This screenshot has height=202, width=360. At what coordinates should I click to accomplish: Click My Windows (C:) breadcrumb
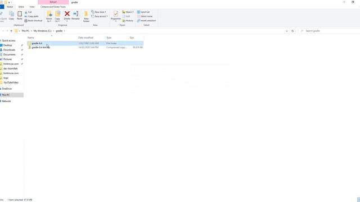43,31
